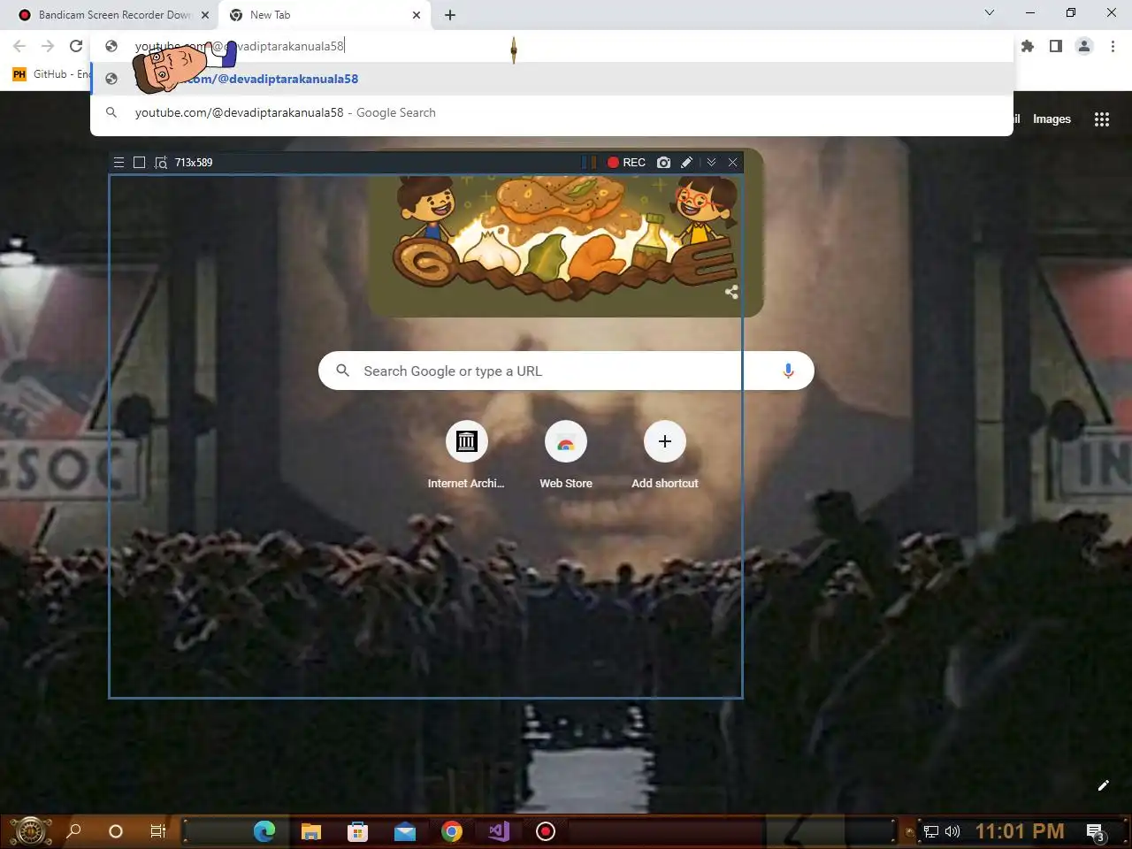
Task: Reload the page with refresh icon
Action: point(76,46)
